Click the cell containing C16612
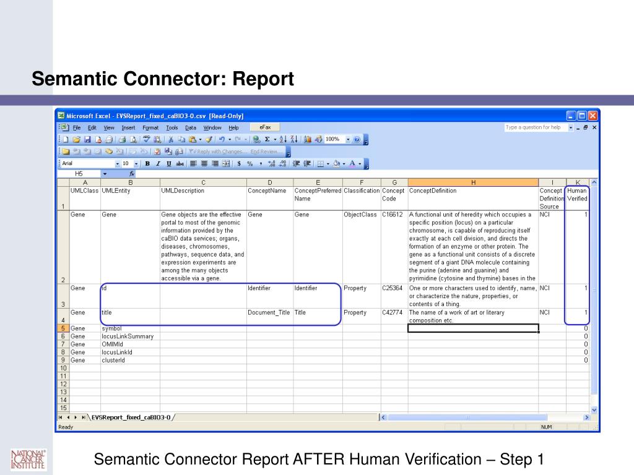 [394, 247]
